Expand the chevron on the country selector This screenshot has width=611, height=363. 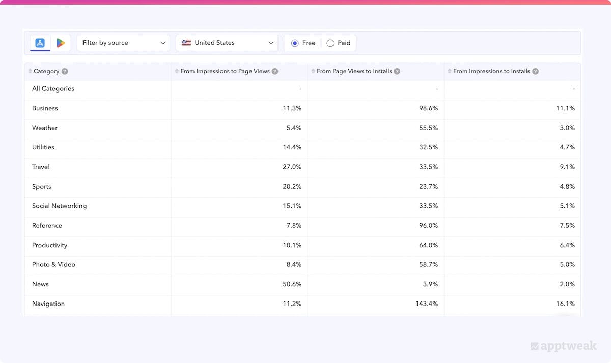coord(271,43)
